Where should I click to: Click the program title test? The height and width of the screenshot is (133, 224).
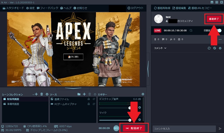[x=168, y=17]
